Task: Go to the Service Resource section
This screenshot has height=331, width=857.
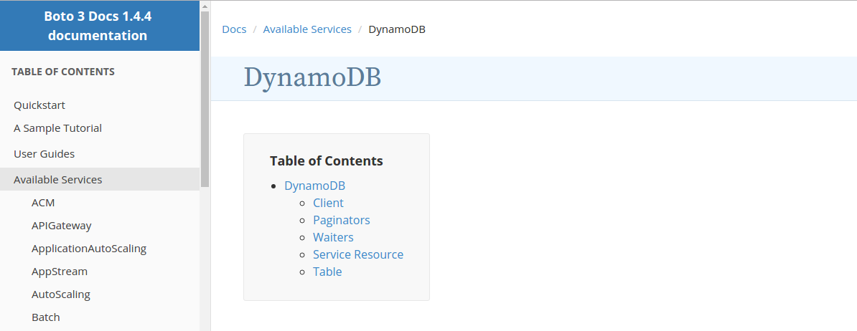Action: [x=358, y=254]
